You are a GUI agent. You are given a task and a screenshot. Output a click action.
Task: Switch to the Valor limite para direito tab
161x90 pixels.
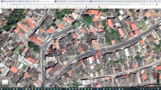tap(134, 1)
